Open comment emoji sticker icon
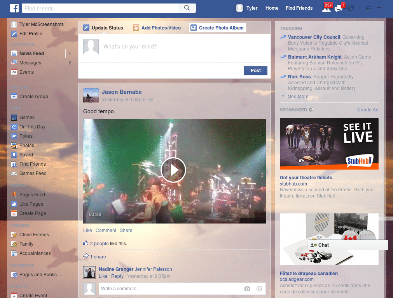Image resolution: width=398 pixels, height=298 pixels. (x=259, y=289)
